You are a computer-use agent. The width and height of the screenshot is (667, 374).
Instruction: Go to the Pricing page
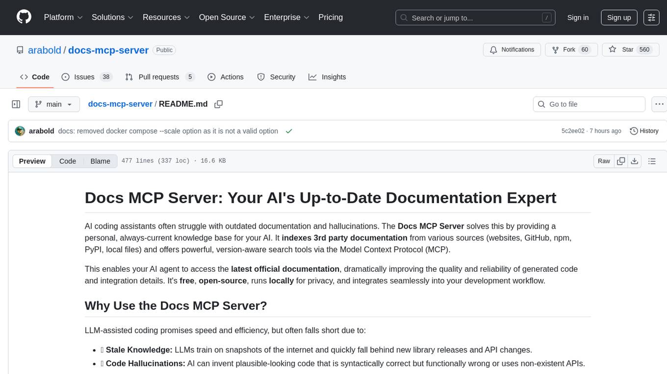click(x=331, y=17)
